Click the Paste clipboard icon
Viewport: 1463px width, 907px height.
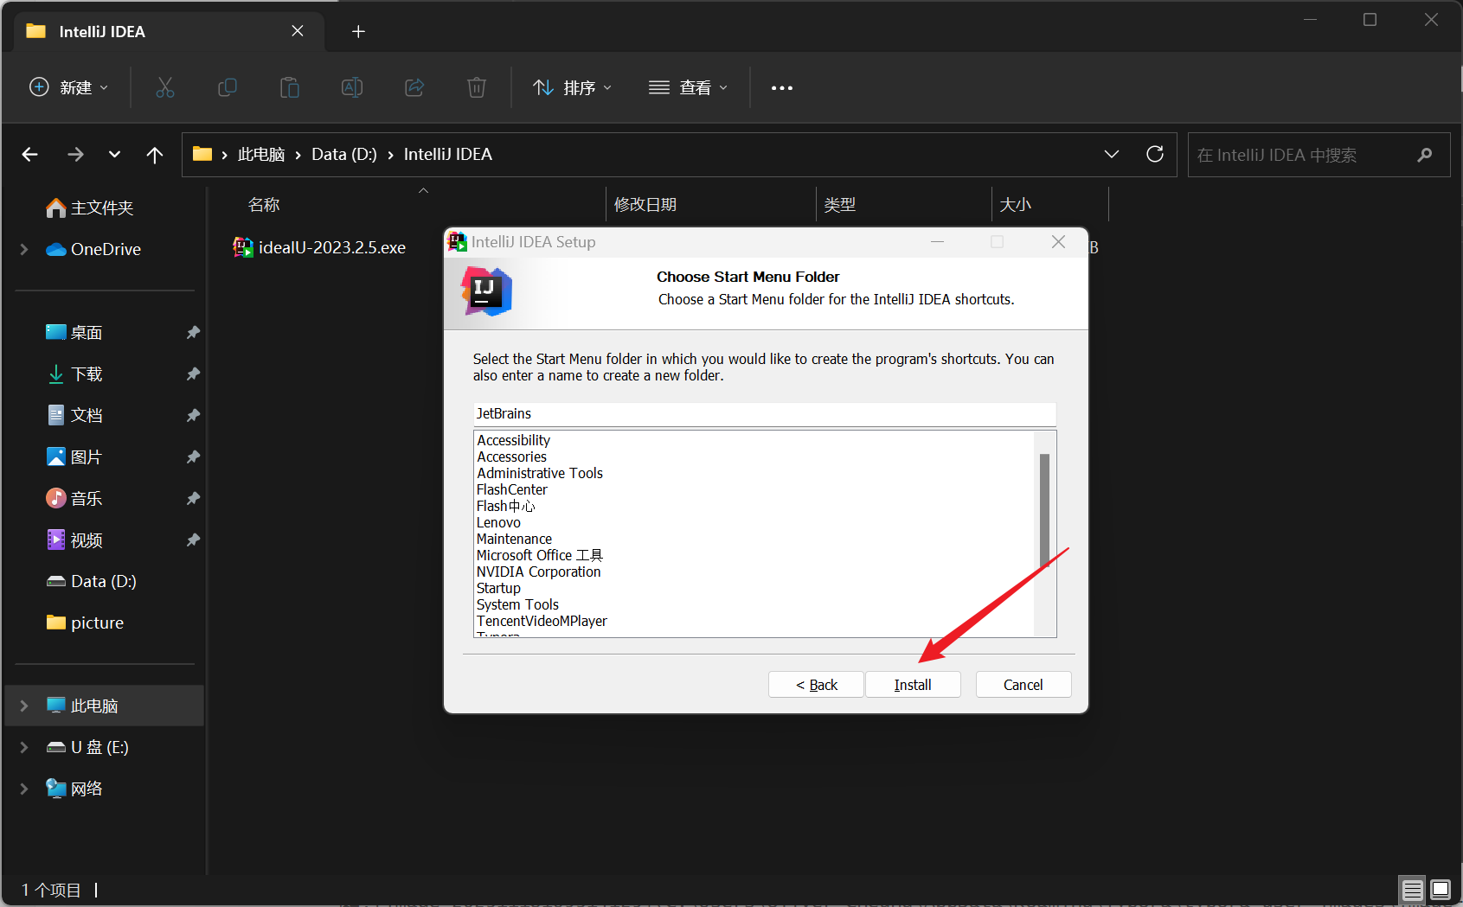[x=290, y=87]
